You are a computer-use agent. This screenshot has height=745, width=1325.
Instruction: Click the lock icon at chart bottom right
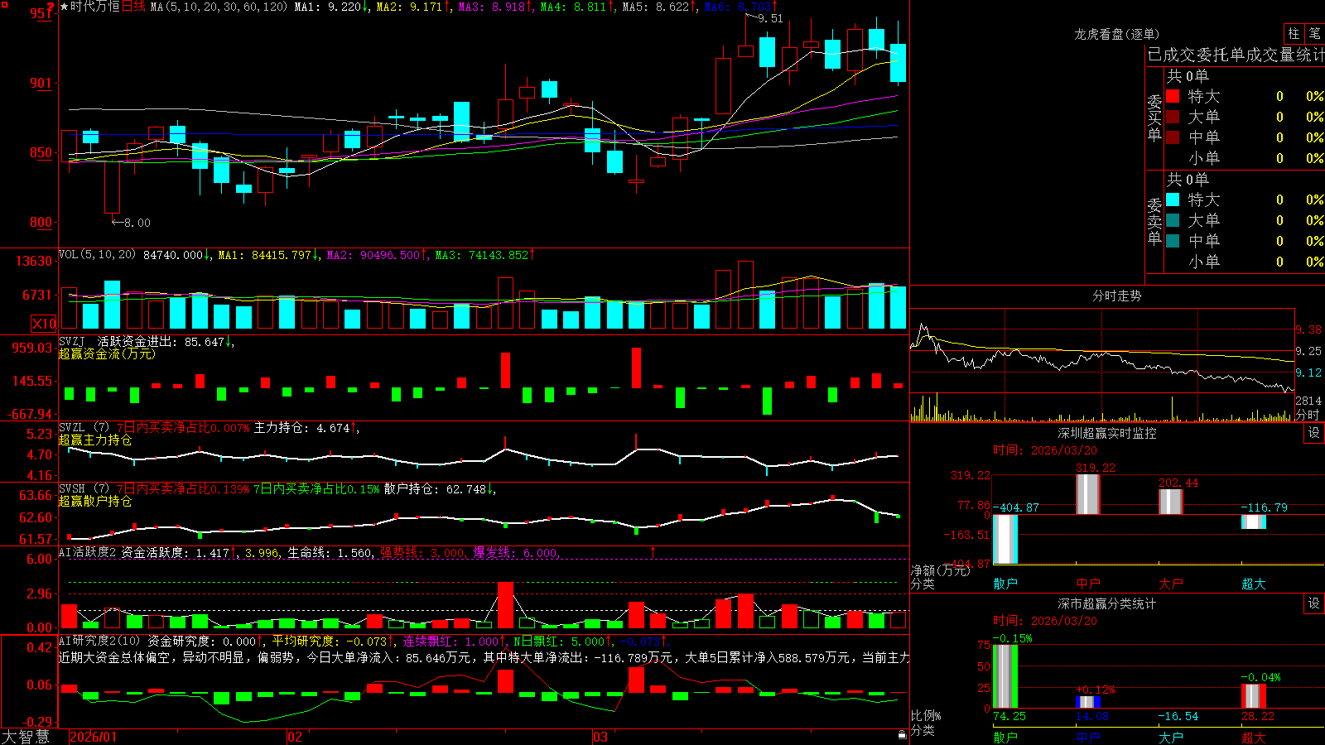coord(902,734)
